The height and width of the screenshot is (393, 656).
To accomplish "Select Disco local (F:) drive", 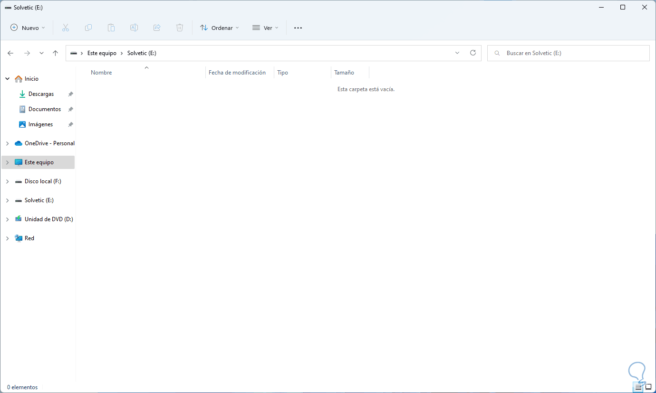I will point(43,181).
